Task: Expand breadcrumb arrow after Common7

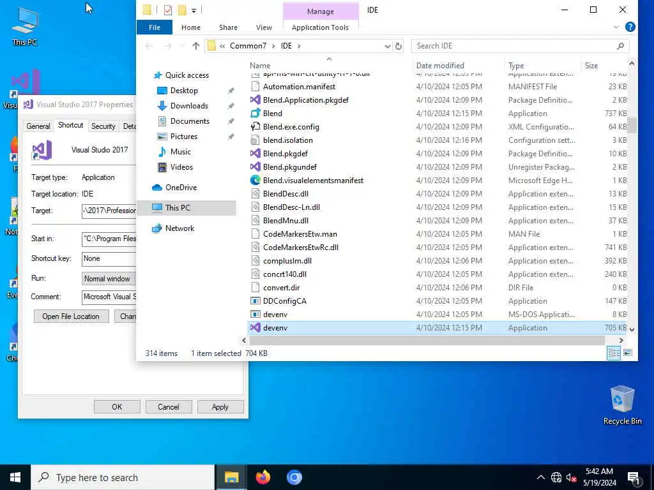Action: coord(273,46)
